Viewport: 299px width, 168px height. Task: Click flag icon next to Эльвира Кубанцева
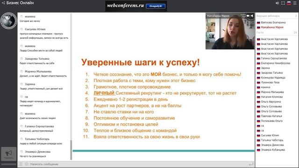pos(258,150)
